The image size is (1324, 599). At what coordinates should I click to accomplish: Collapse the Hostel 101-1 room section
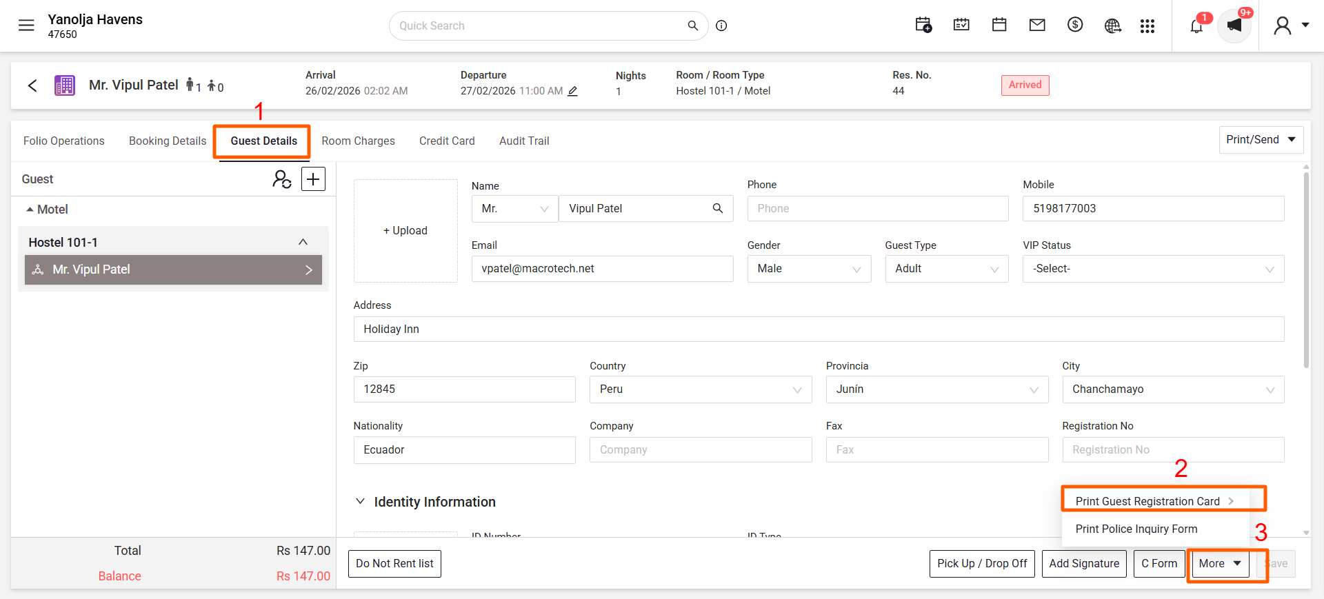(x=303, y=242)
